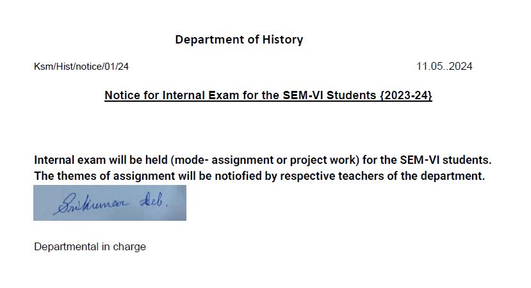
Task: Click the Department of History heading
Action: (239, 40)
